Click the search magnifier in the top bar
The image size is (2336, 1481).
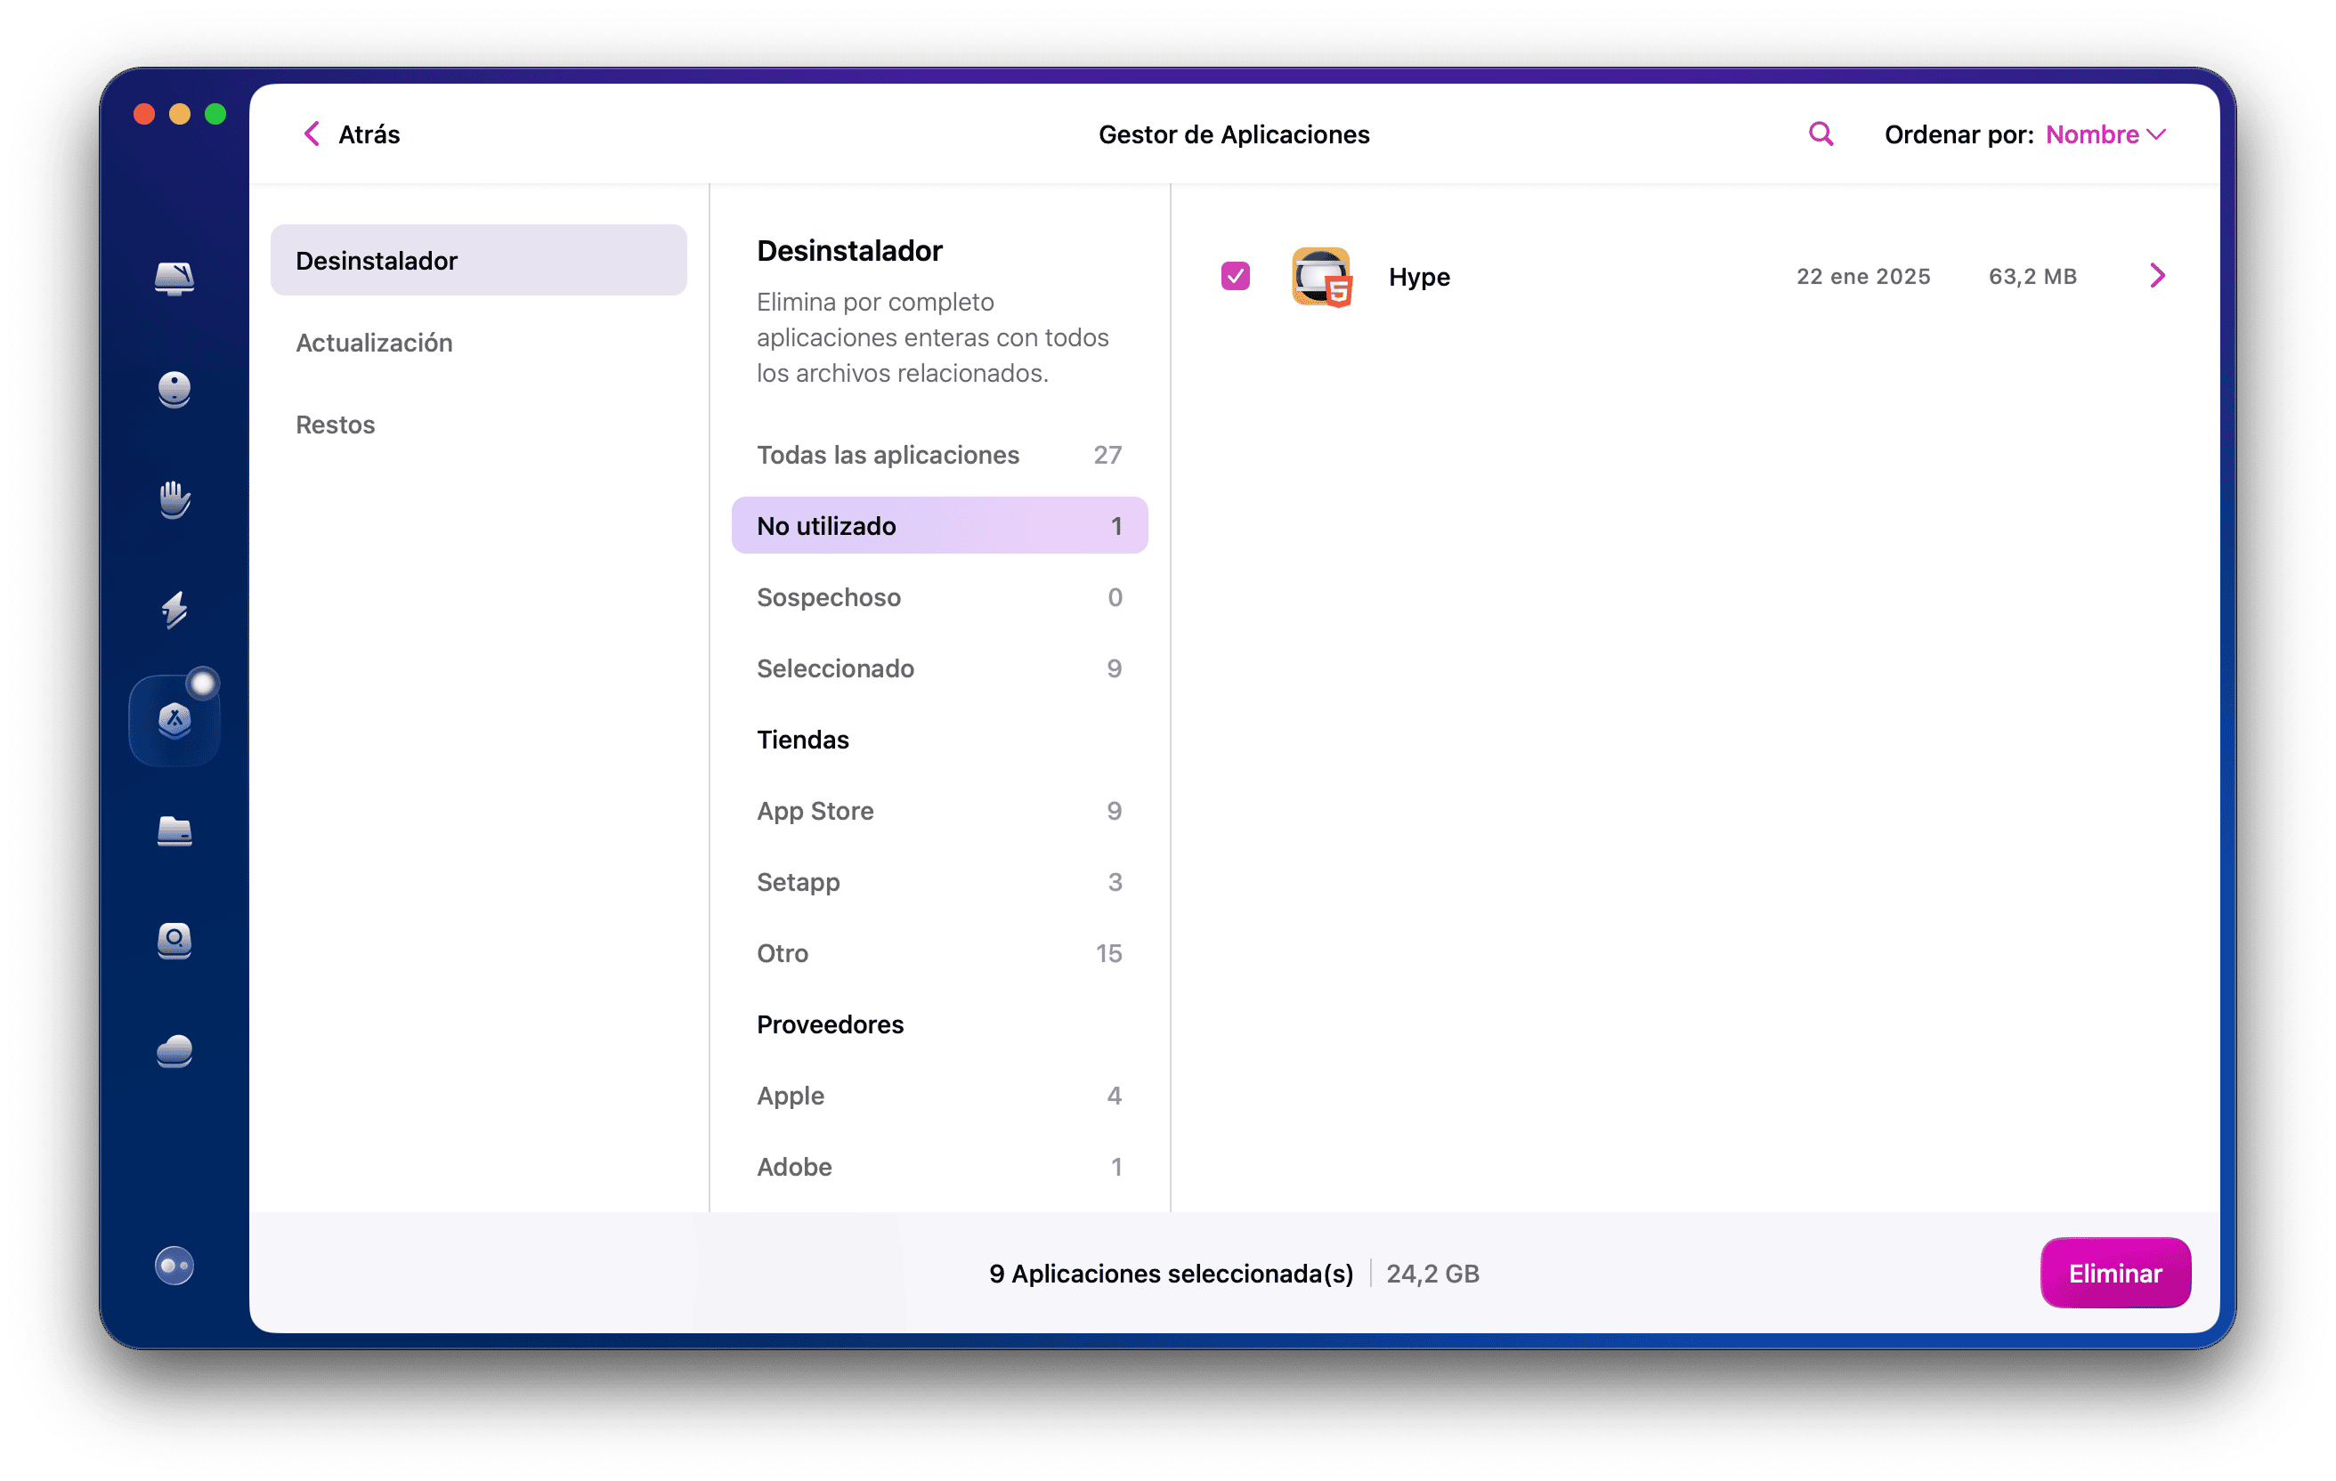(1820, 134)
